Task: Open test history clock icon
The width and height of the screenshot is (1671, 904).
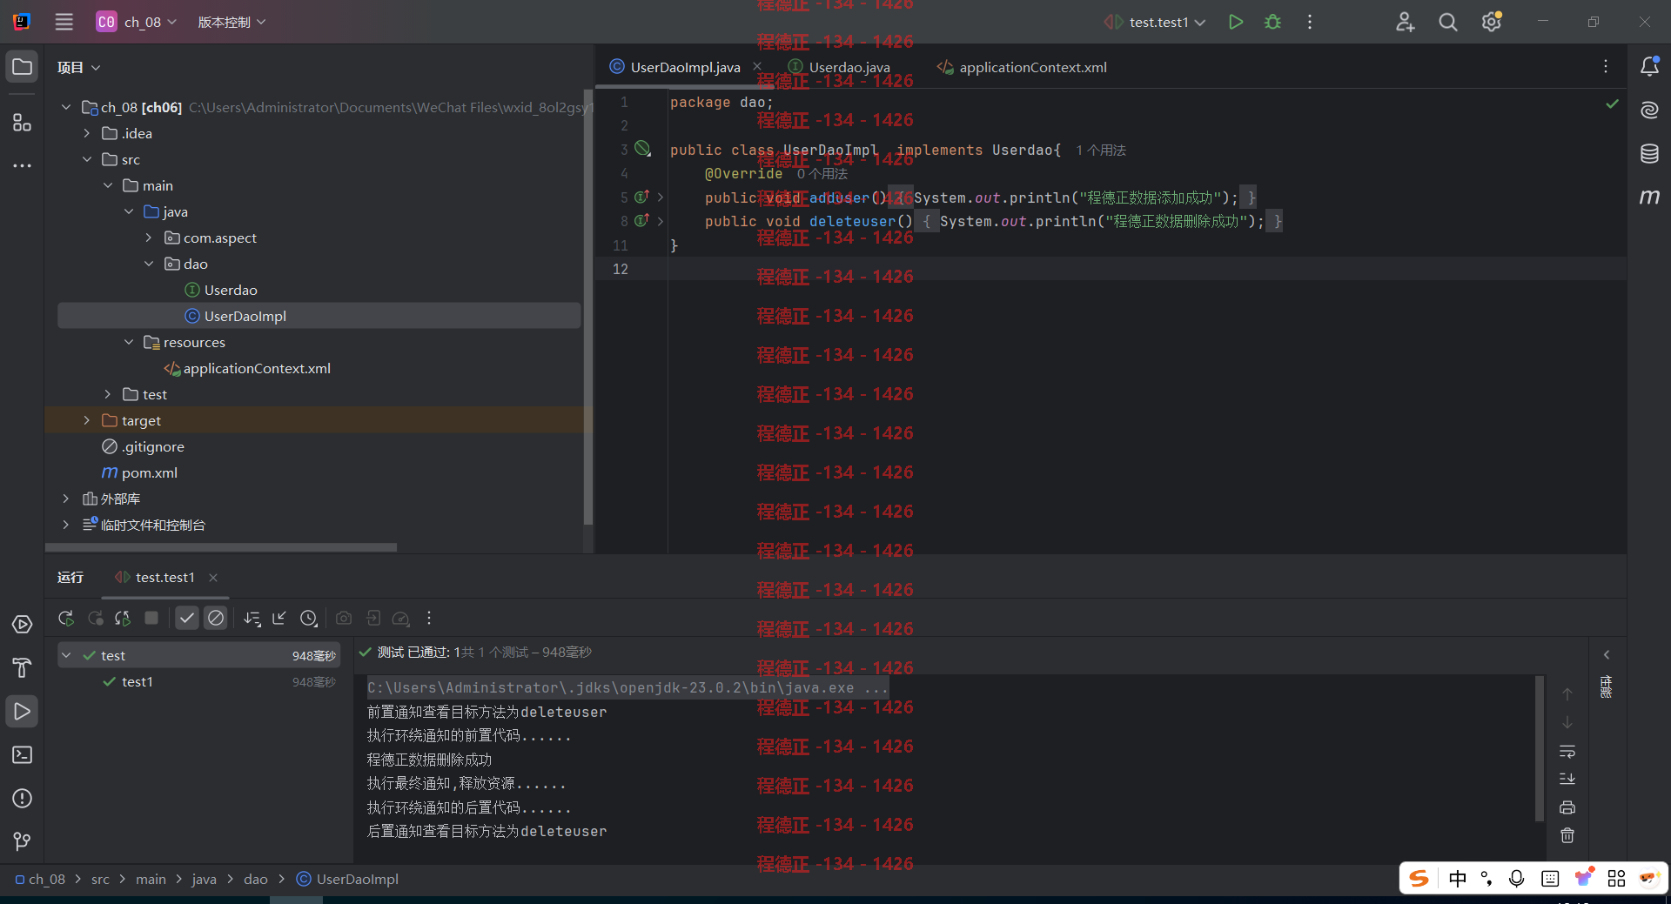Action: coord(309,618)
